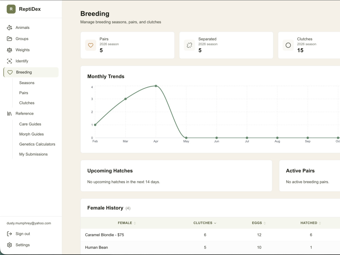Click the ReptiDex logo icon

pos(11,9)
